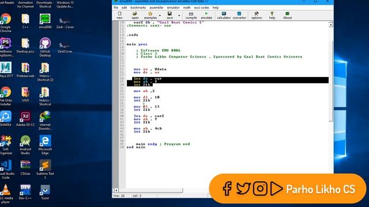Open the emulator menu

173,7
